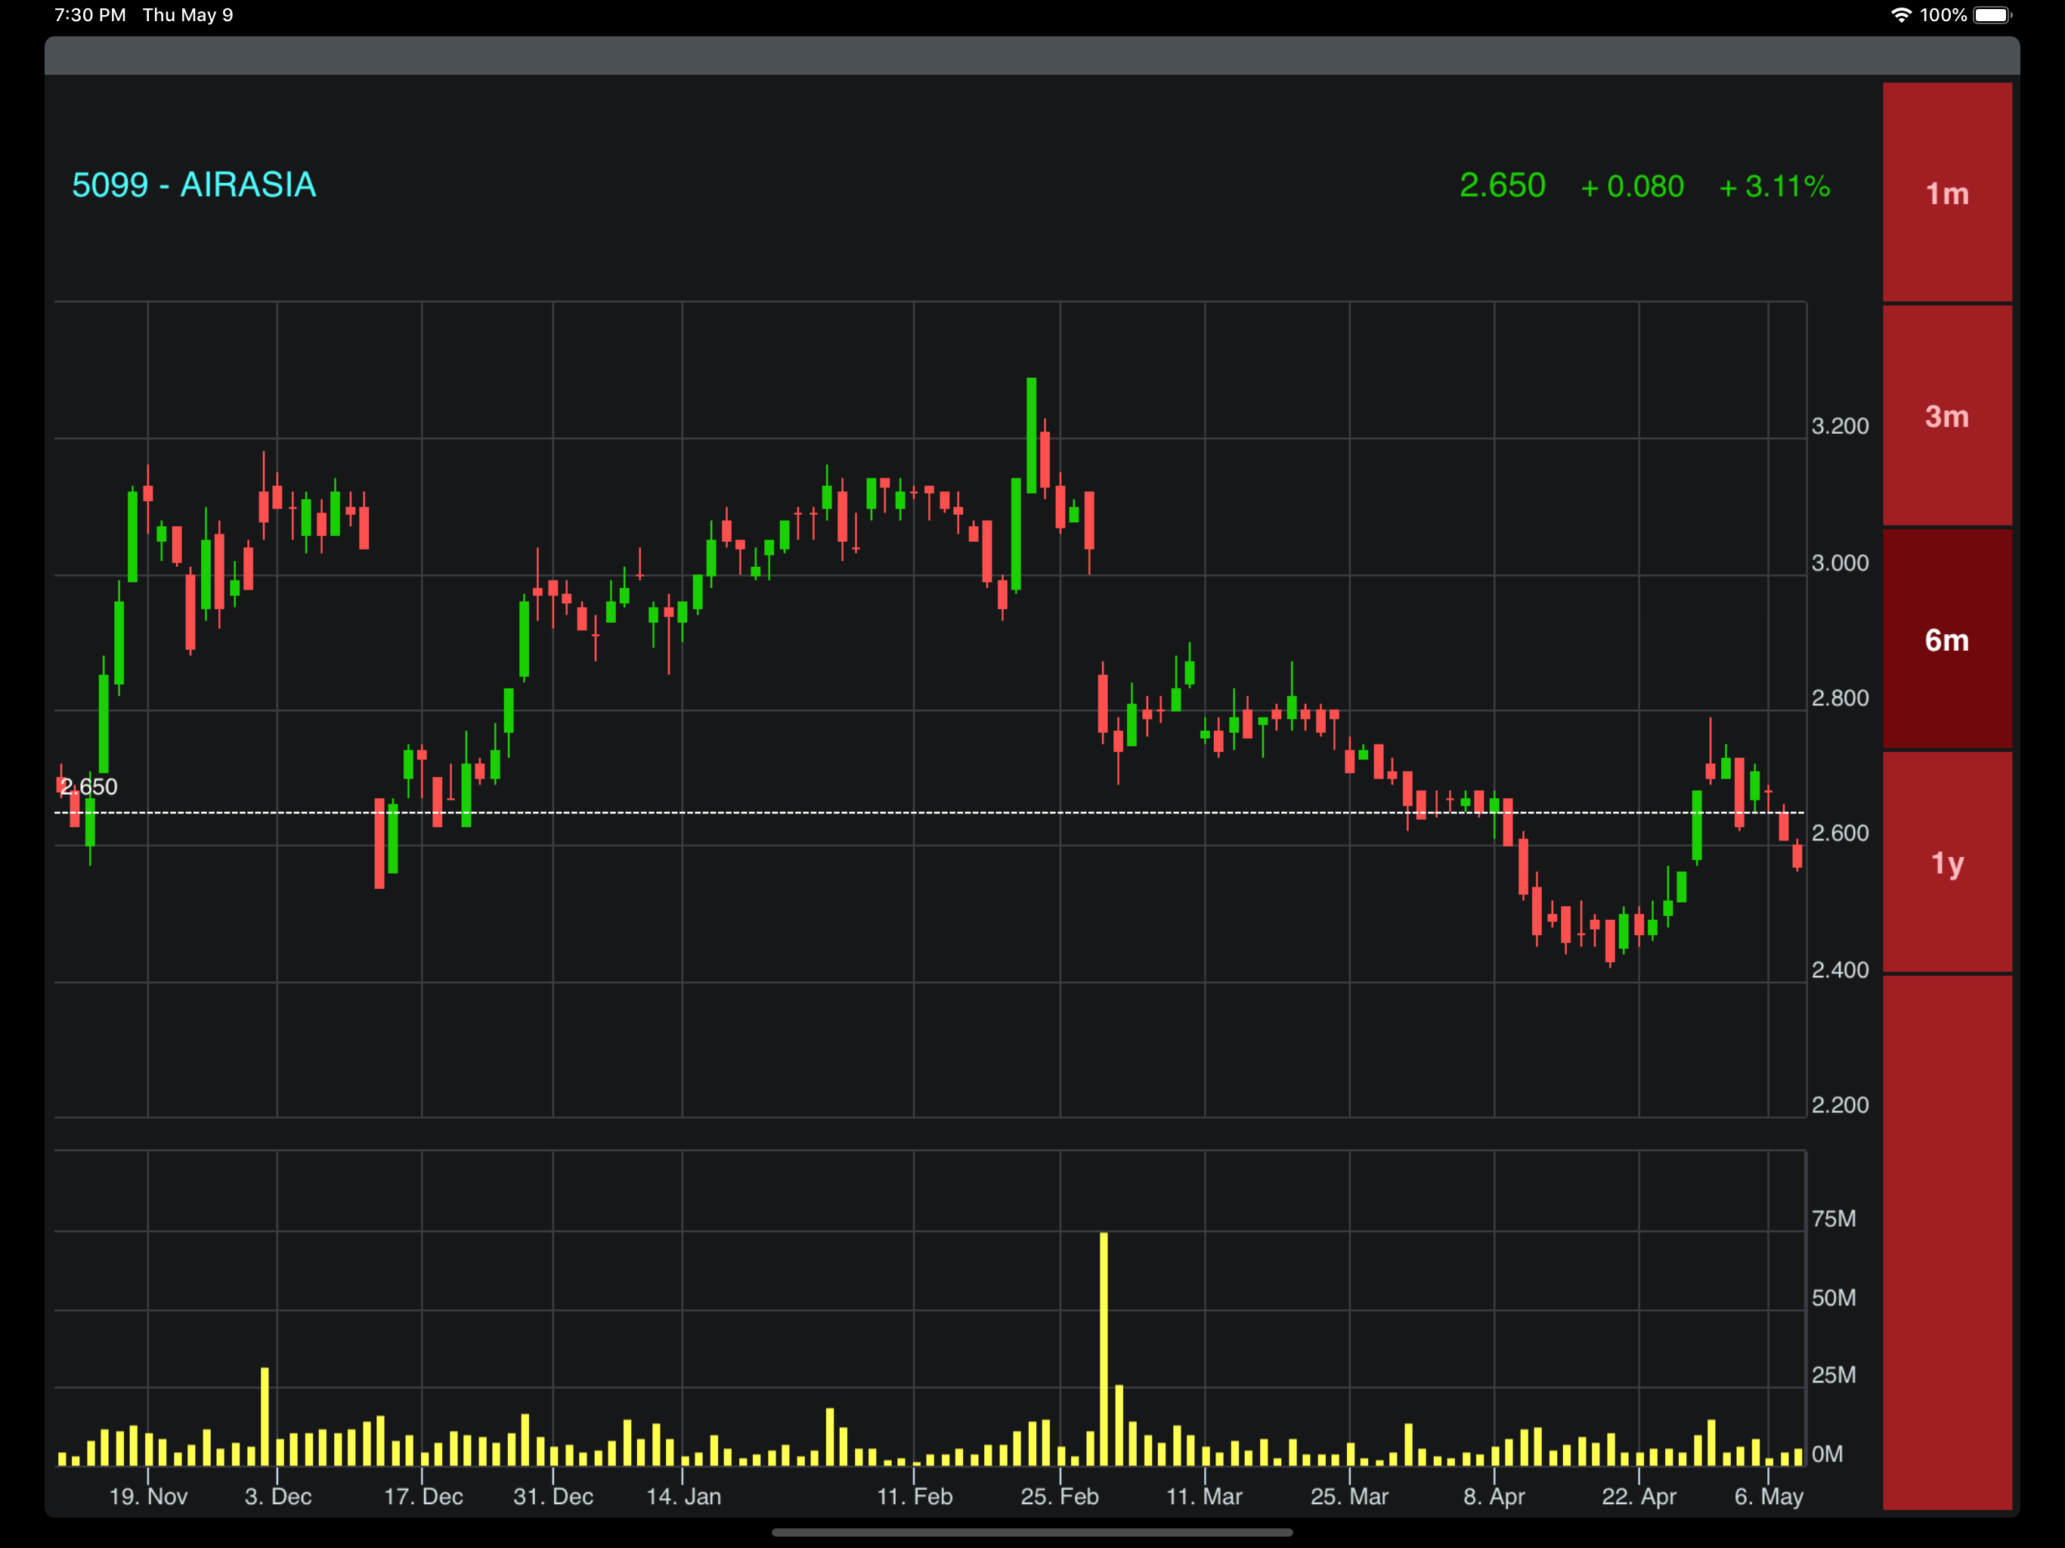The height and width of the screenshot is (1548, 2065).
Task: Tap the home indicator bar at bottom
Action: (x=1032, y=1532)
